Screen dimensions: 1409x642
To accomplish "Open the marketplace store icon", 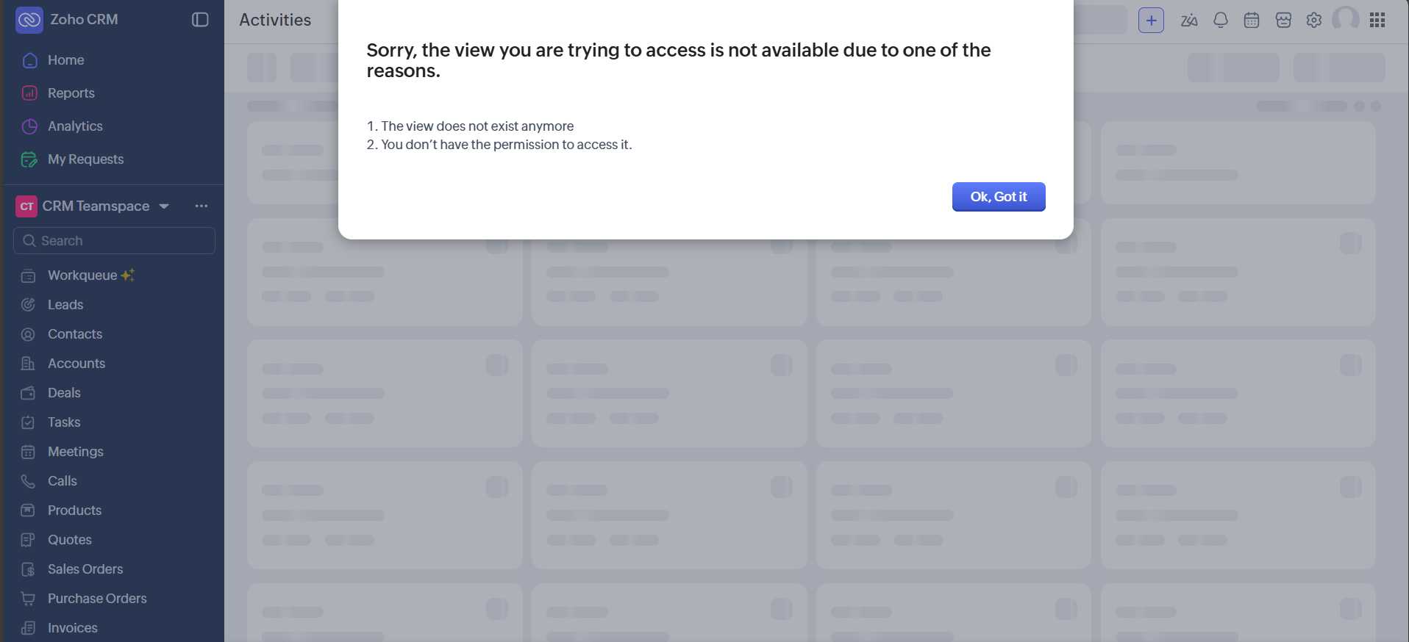I will click(1283, 21).
